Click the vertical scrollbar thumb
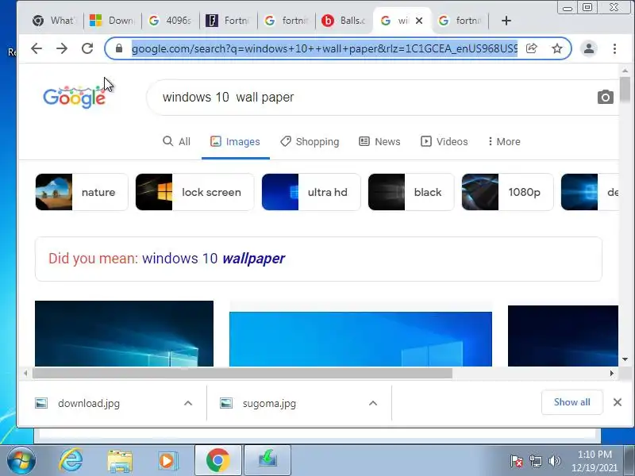The width and height of the screenshot is (635, 476). pos(625,90)
